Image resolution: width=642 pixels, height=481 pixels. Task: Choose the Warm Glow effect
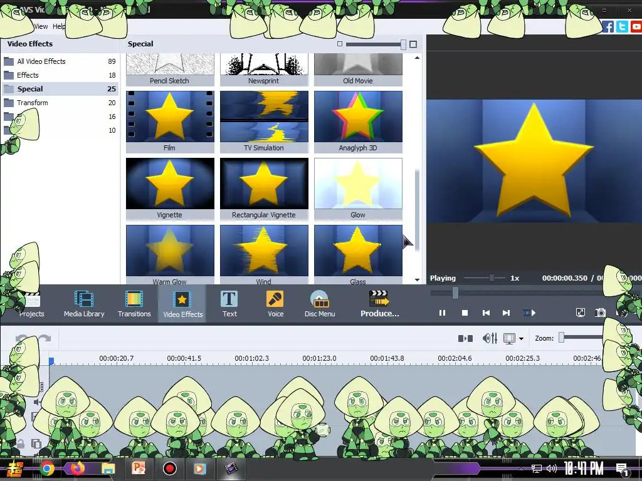click(x=170, y=254)
